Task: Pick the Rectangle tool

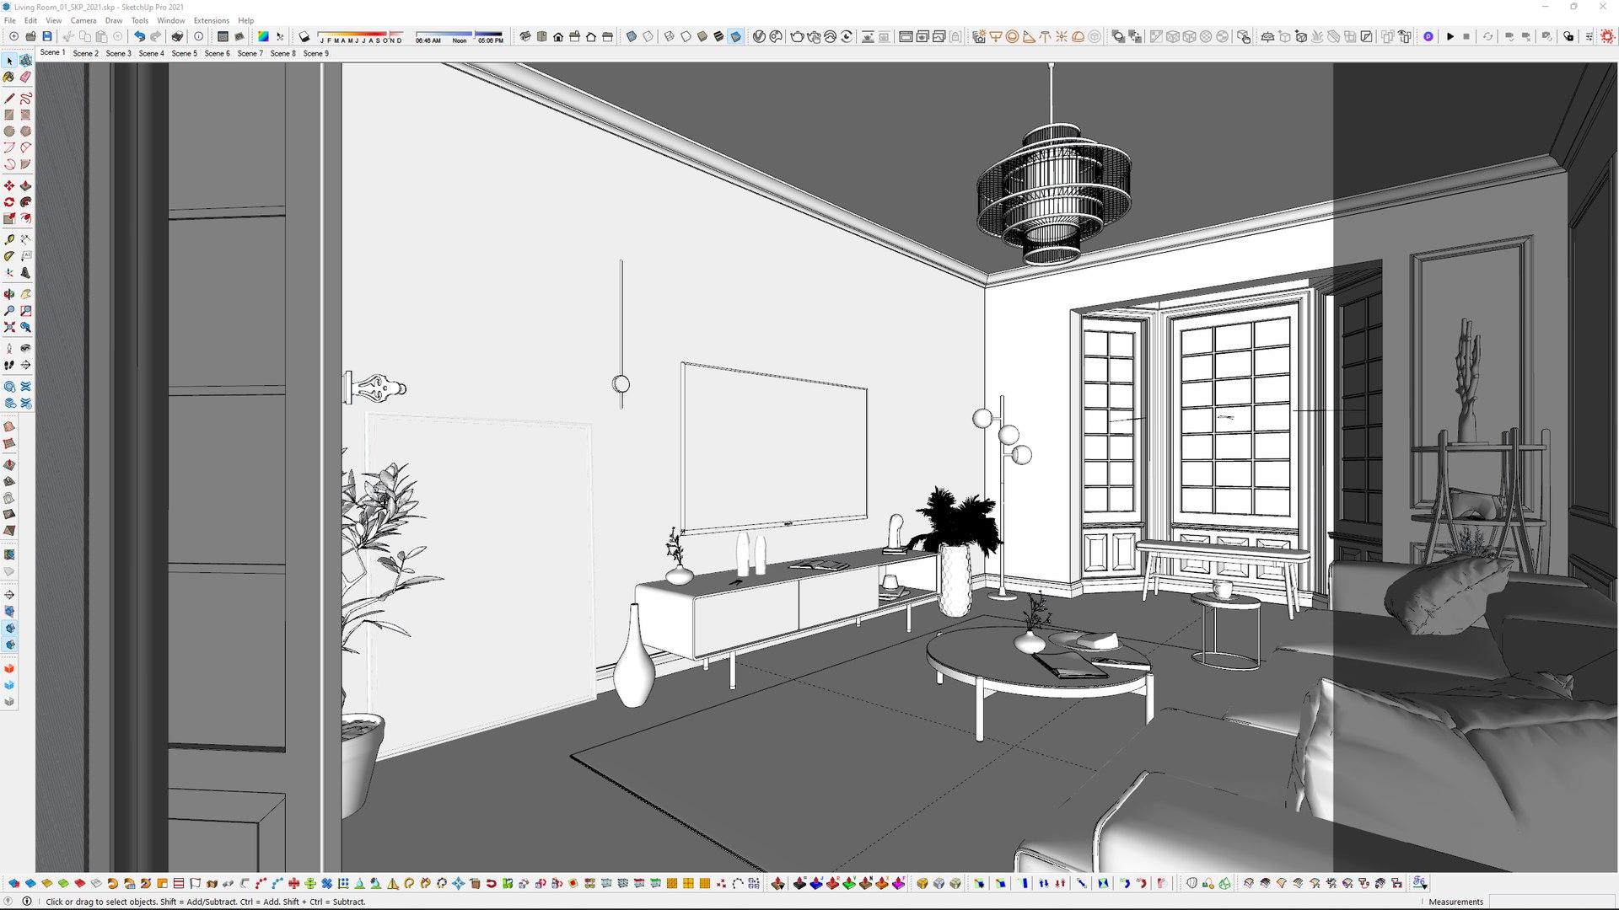Action: 9,115
